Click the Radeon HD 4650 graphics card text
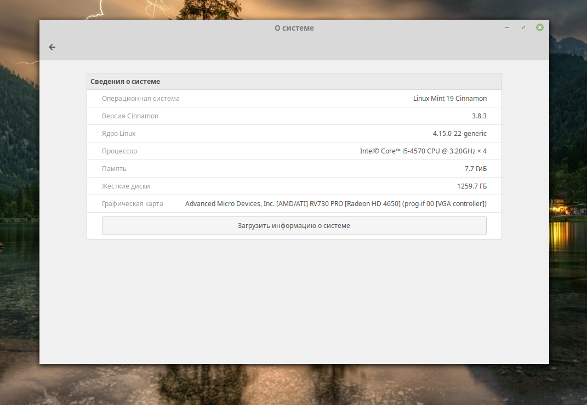The height and width of the screenshot is (405, 587). tap(335, 204)
